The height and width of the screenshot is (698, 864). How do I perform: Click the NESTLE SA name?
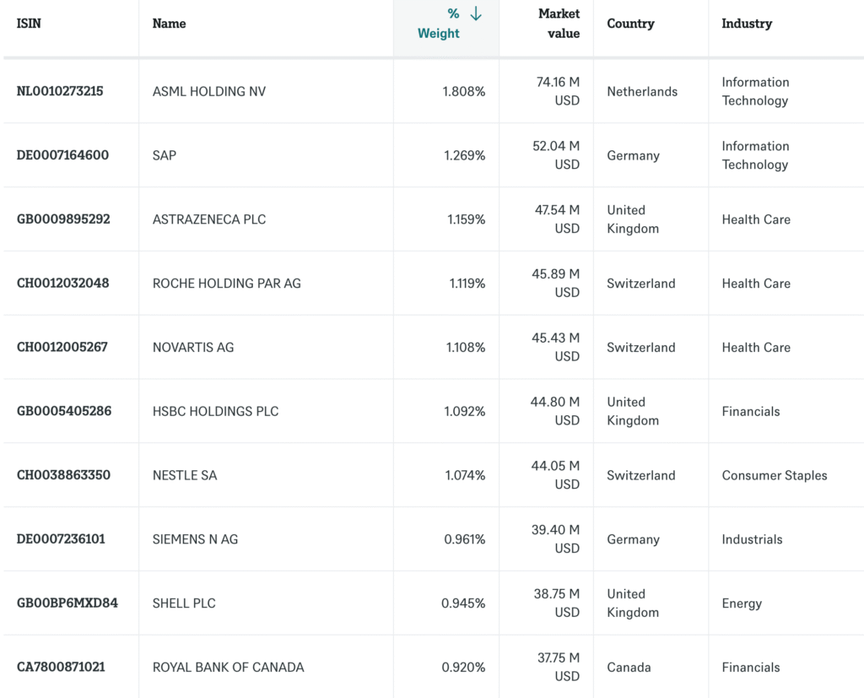[185, 475]
